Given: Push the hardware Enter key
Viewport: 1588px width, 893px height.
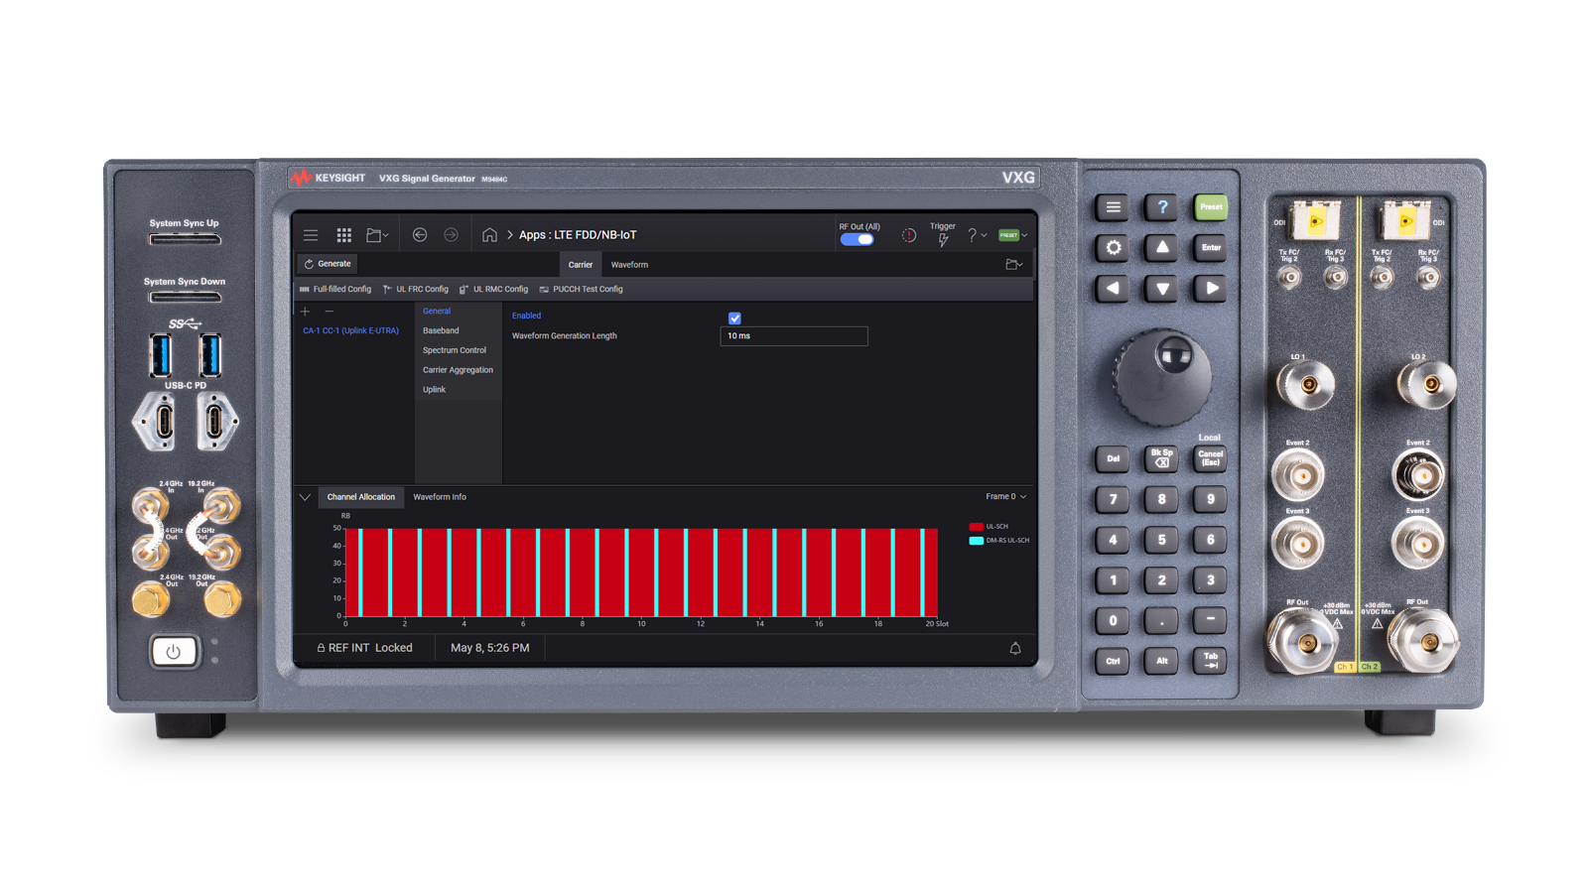Looking at the screenshot, I should coord(1211,248).
